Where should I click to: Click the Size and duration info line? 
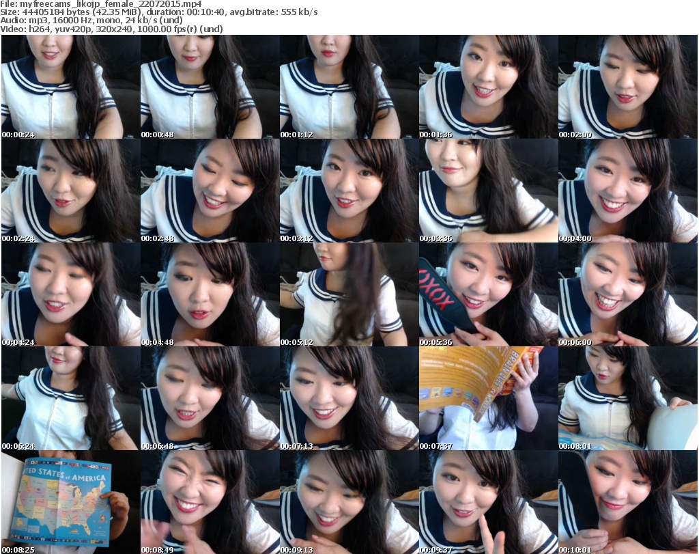pyautogui.click(x=158, y=12)
